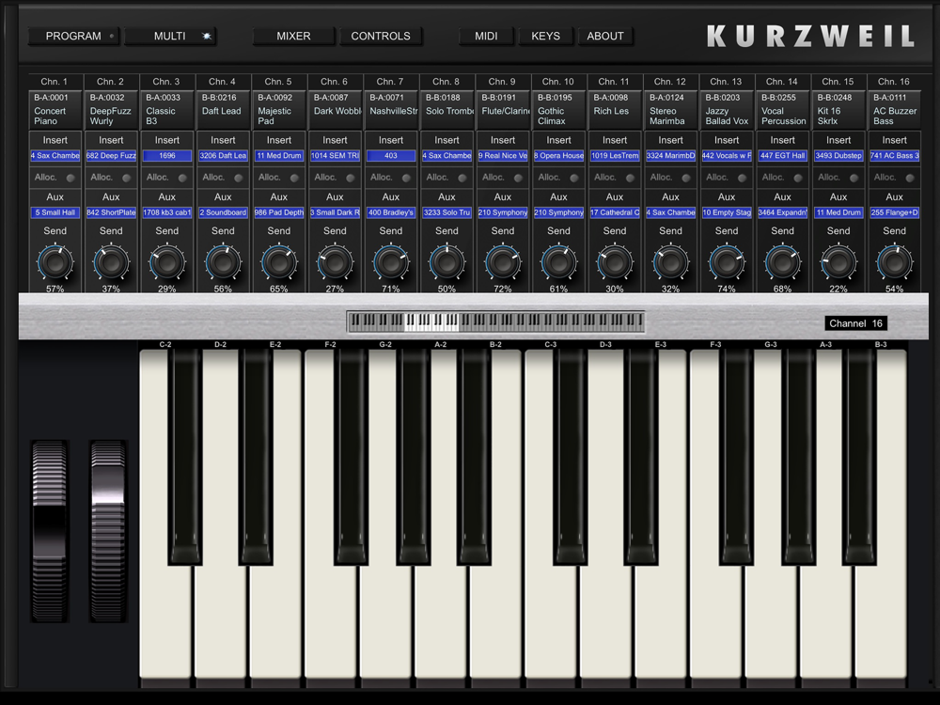Click Chn. 12 send knob at 32%

pos(671,262)
